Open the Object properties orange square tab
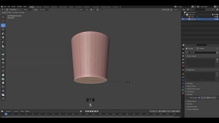The image size is (219, 123). tap(183, 74)
